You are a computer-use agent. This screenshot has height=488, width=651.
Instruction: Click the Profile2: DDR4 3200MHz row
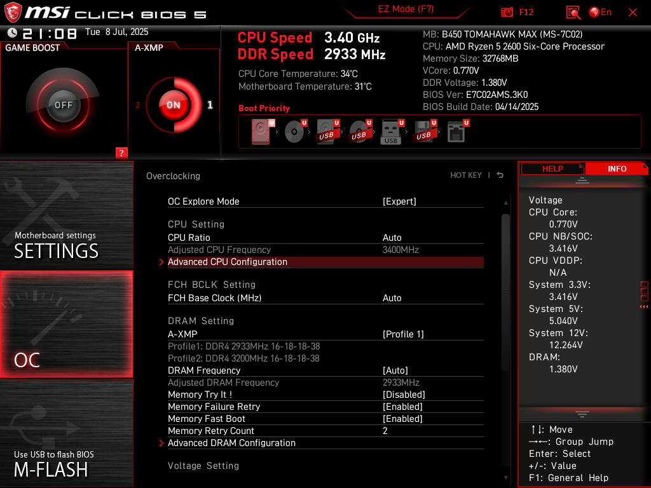tap(243, 358)
